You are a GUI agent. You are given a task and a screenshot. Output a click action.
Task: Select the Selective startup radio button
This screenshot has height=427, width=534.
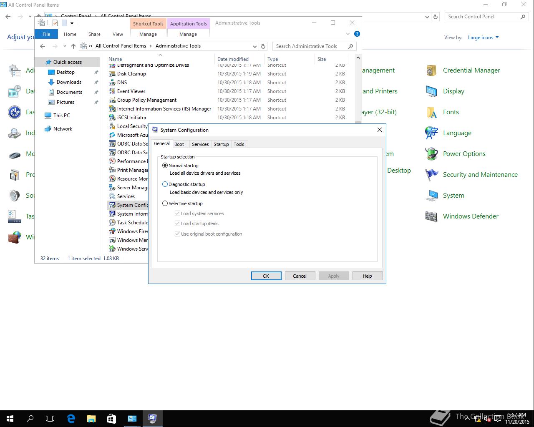(165, 203)
